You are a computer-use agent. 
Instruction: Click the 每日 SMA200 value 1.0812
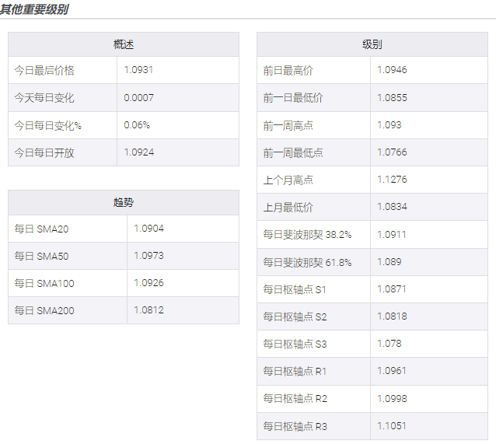(x=148, y=310)
